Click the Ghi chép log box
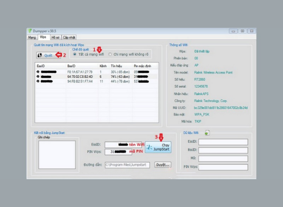The height and width of the screenshot is (207, 283). coord(52,154)
